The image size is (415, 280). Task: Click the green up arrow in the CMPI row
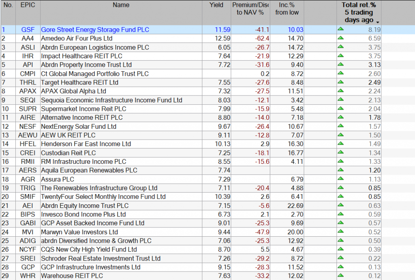pos(340,73)
